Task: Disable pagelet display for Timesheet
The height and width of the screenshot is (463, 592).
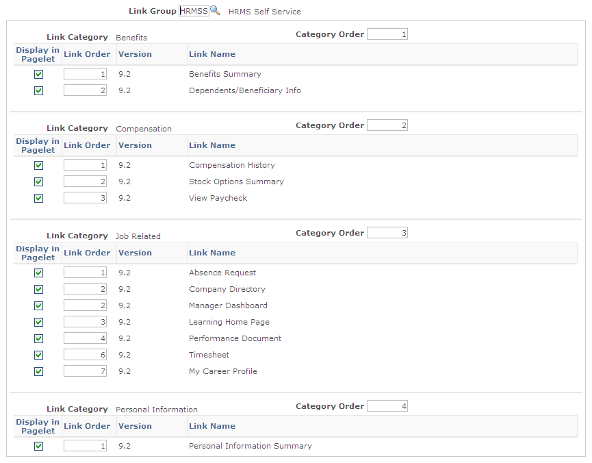Action: click(x=38, y=355)
